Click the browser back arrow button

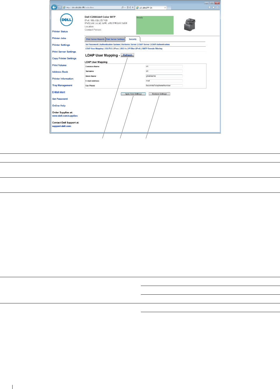coord(54,7)
